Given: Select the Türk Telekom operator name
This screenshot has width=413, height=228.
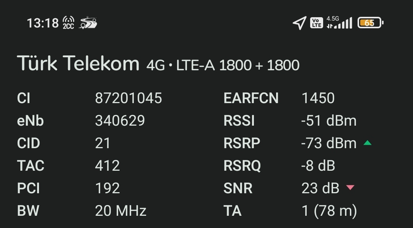Looking at the screenshot, I should [x=78, y=63].
